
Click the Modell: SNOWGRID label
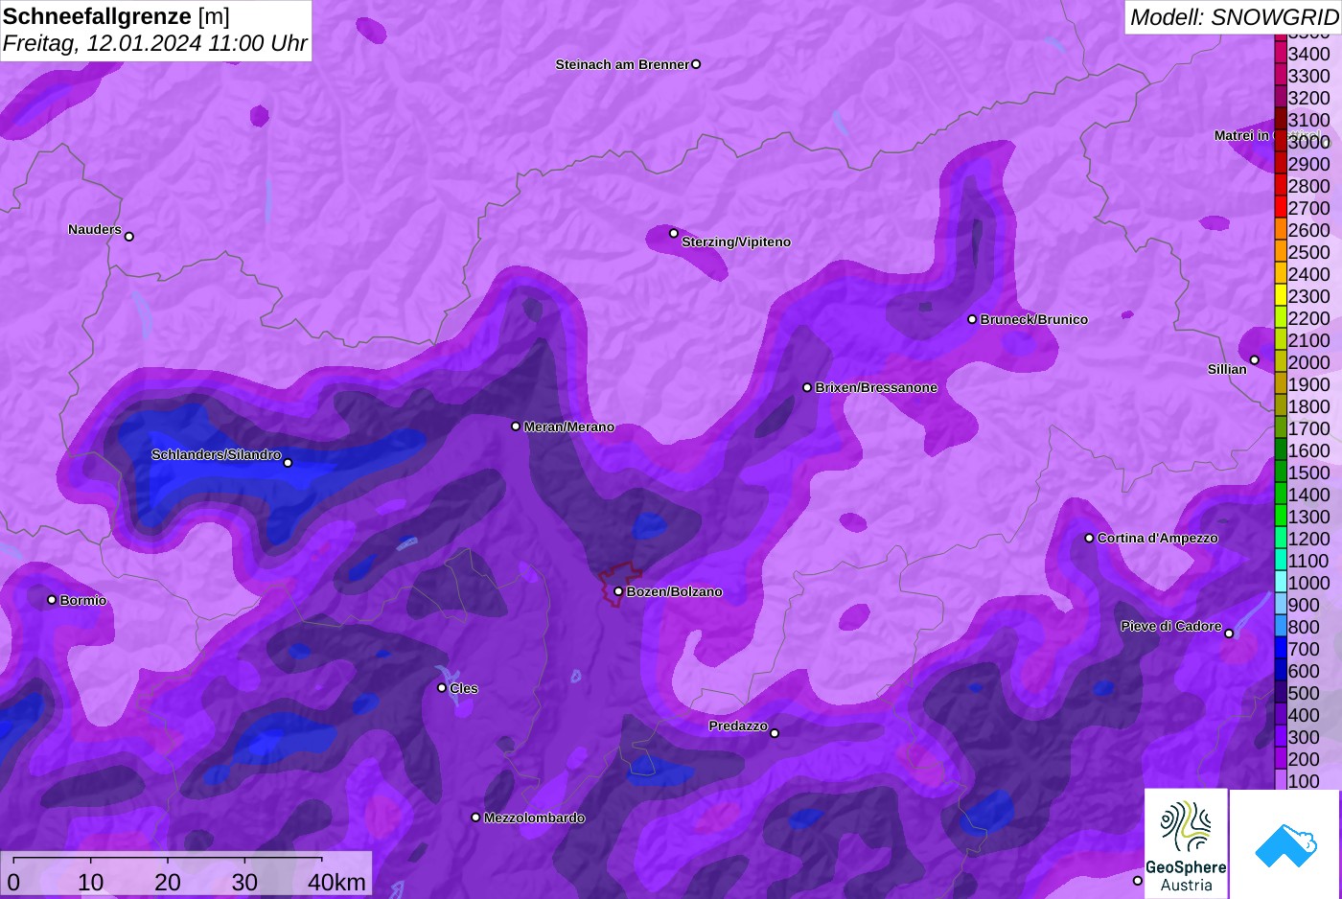coord(1234,17)
